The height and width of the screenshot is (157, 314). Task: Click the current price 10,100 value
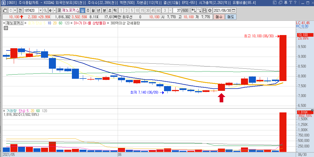click(x=14, y=17)
